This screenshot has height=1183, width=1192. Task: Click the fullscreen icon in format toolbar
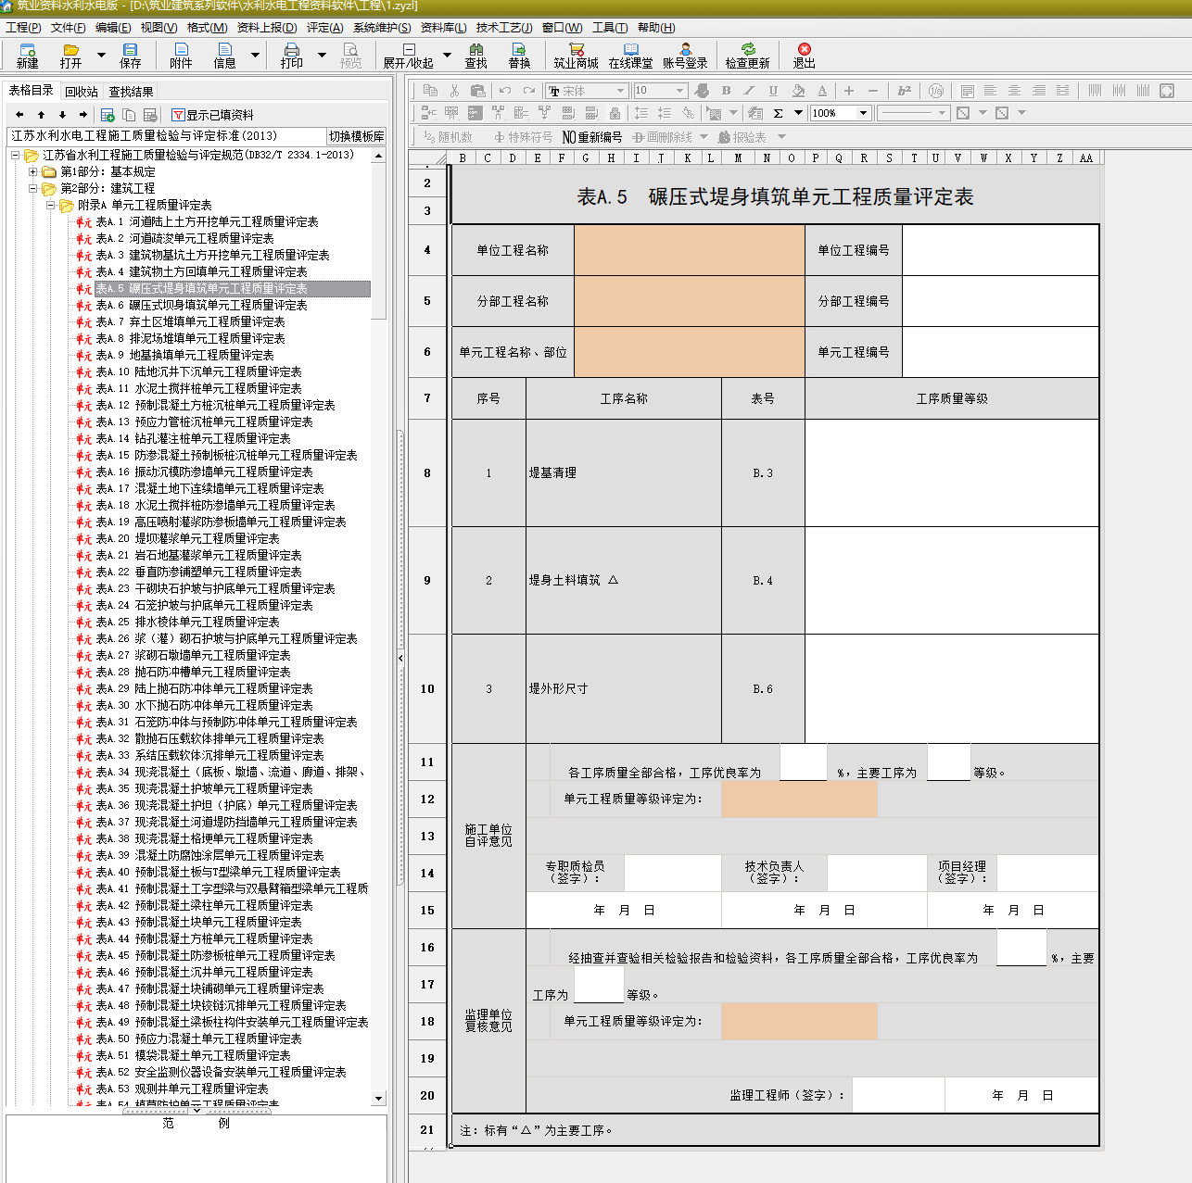(1167, 90)
